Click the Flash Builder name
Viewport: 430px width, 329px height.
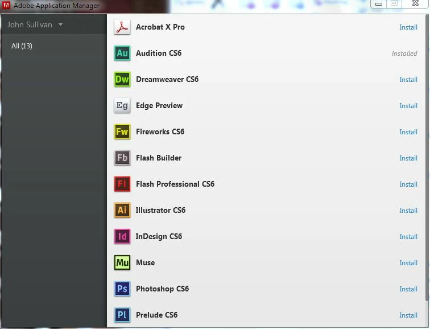159,158
